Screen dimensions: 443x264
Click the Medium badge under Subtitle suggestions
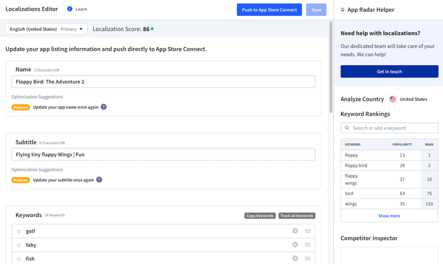pos(21,180)
